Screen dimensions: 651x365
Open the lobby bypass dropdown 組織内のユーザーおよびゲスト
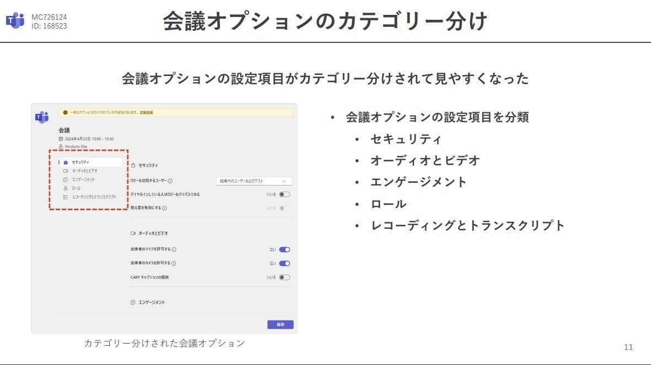254,181
